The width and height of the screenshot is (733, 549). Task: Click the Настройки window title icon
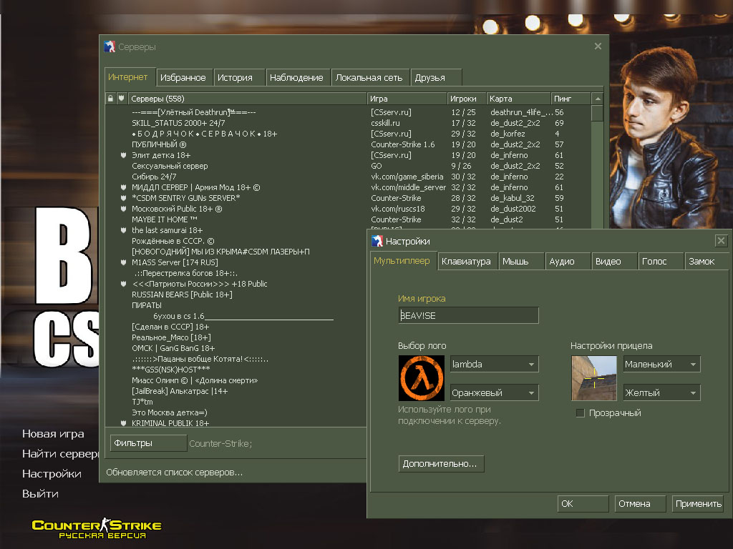tap(377, 241)
